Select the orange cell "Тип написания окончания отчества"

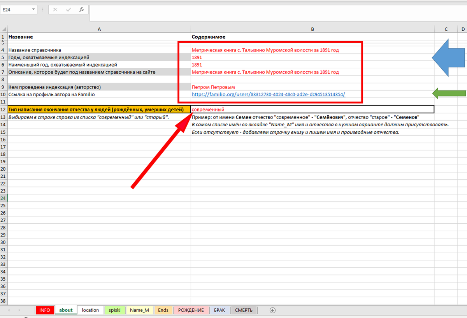click(99, 110)
